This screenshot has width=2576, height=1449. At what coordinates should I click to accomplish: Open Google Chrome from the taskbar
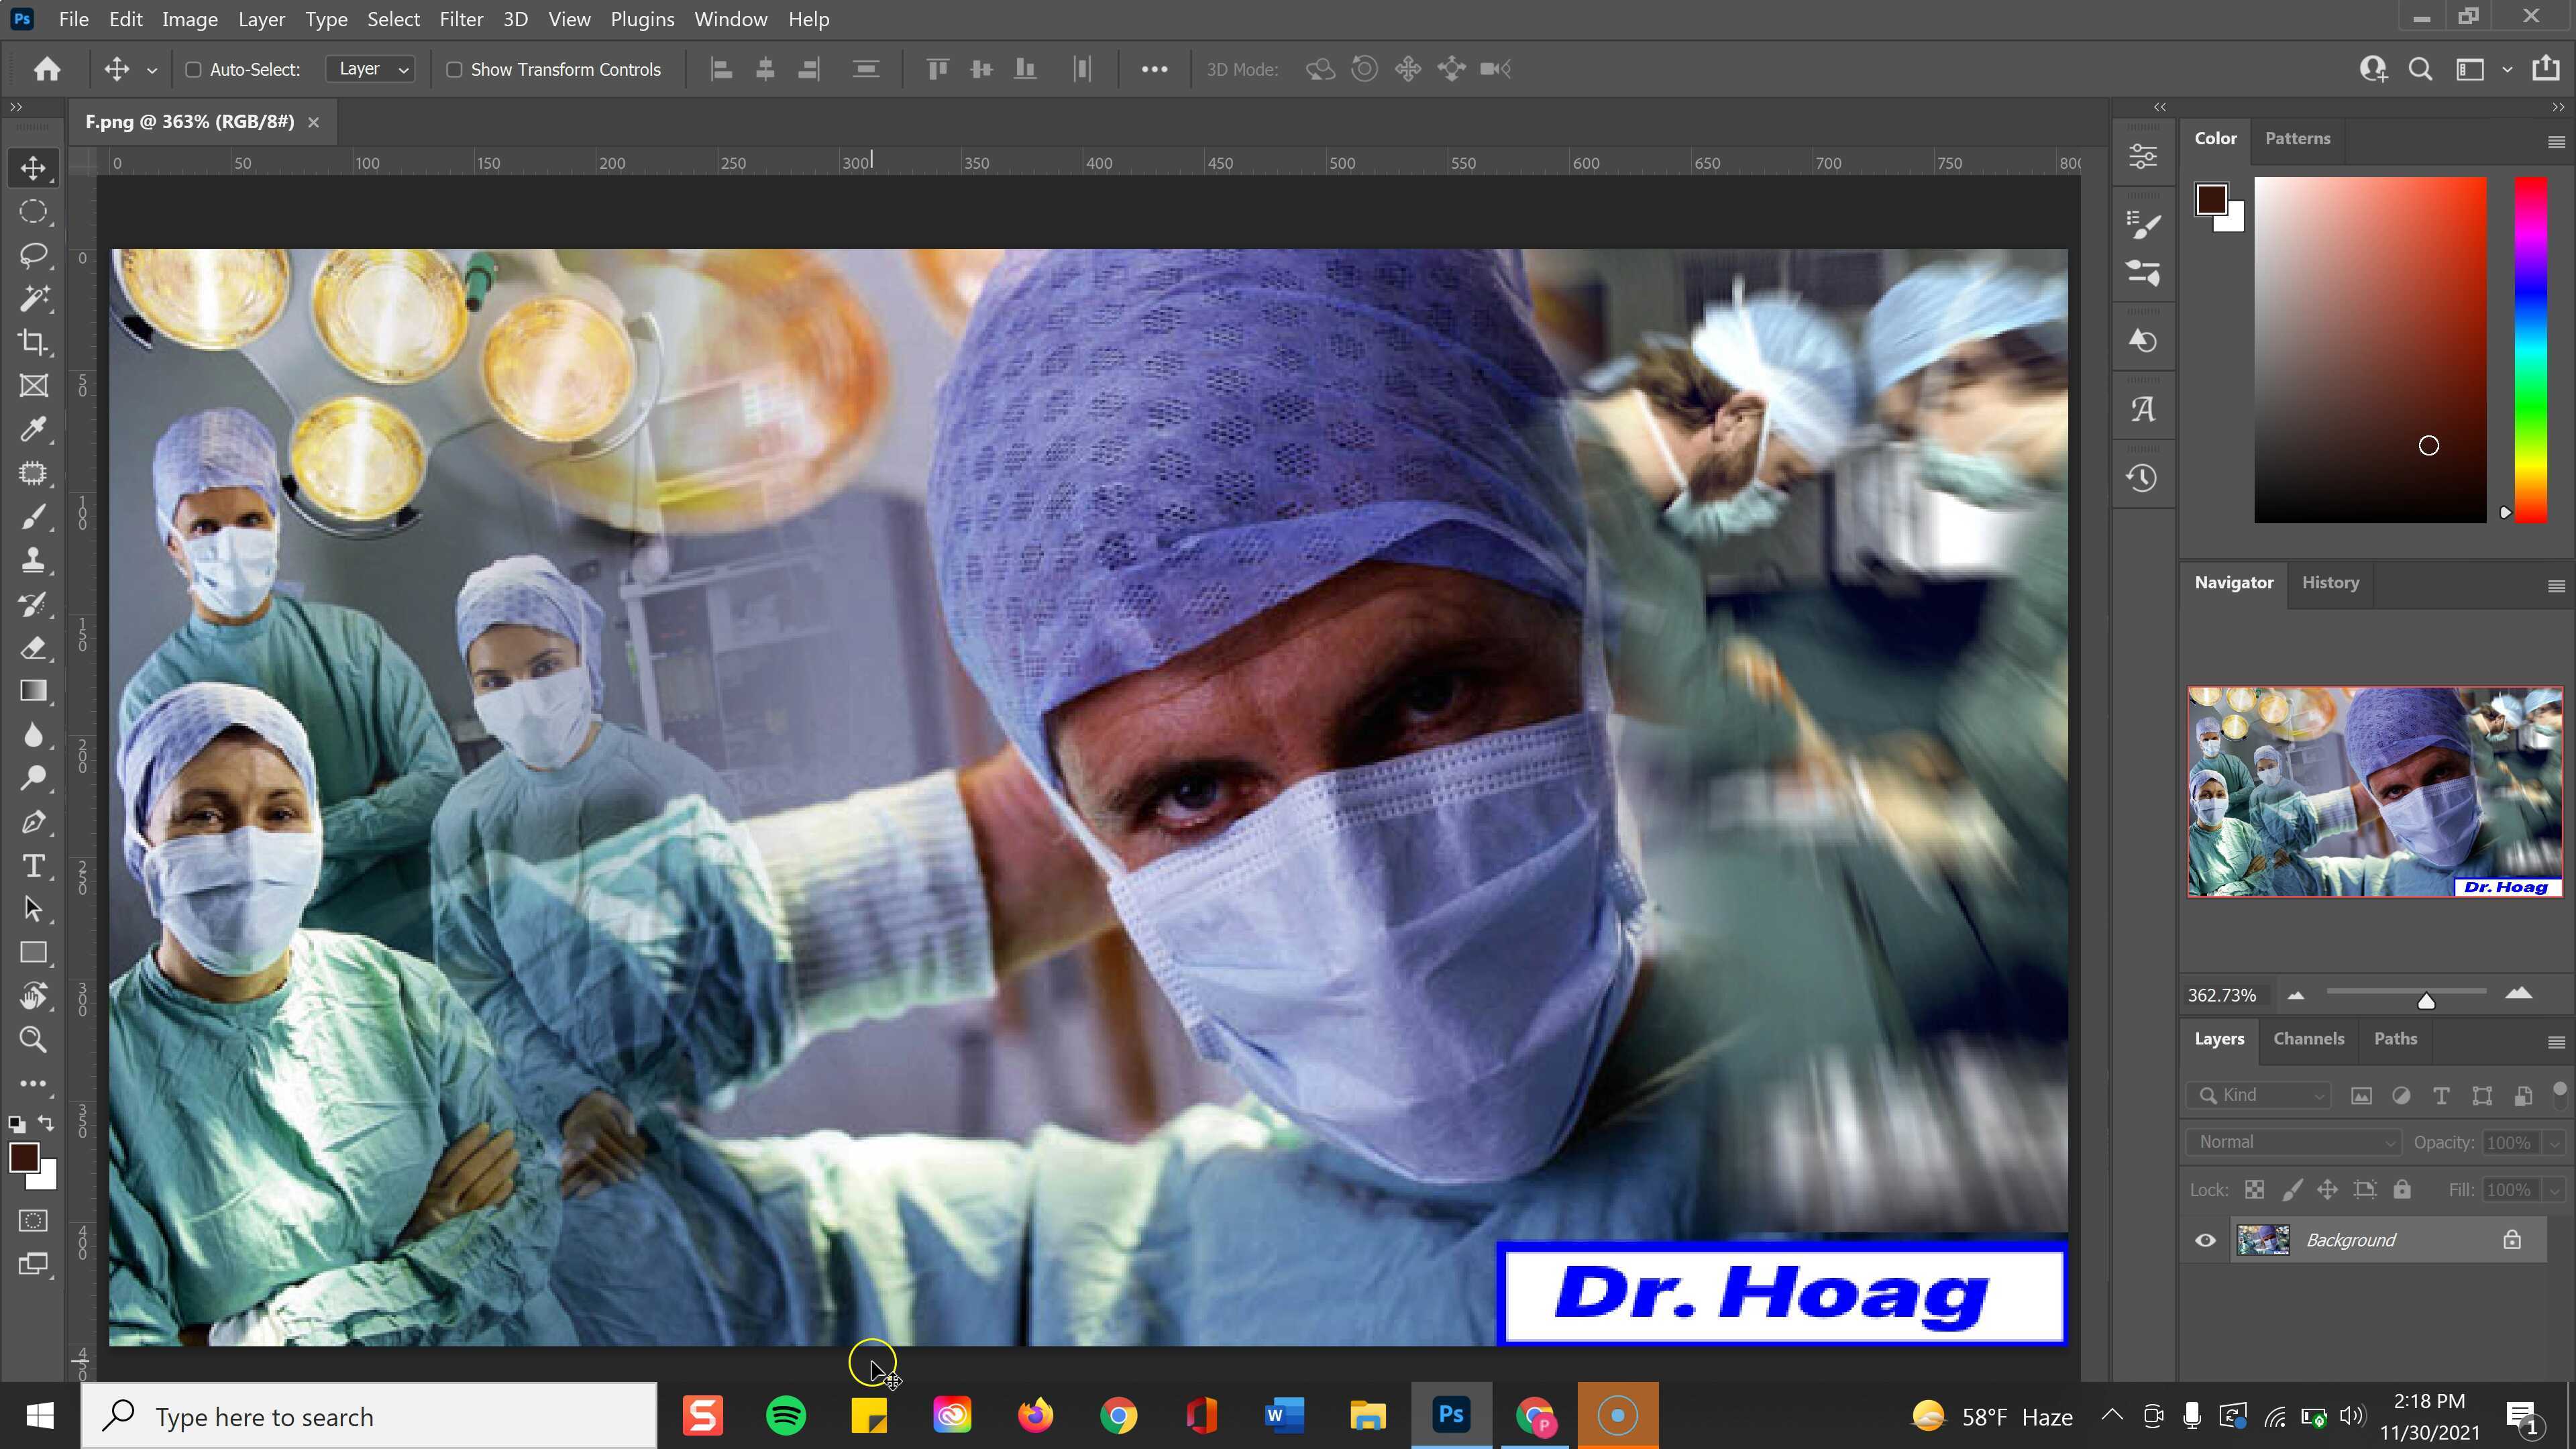point(1119,1415)
